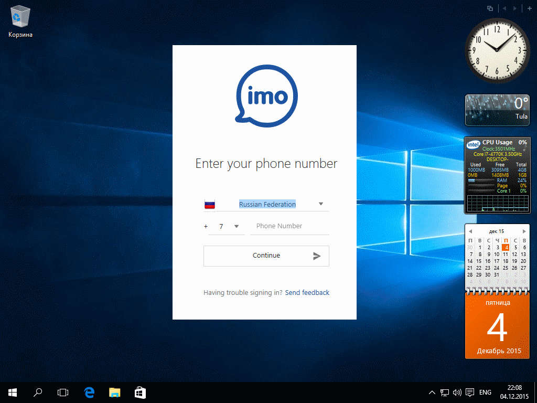Open the Russian Federation country dropdown

(321, 204)
